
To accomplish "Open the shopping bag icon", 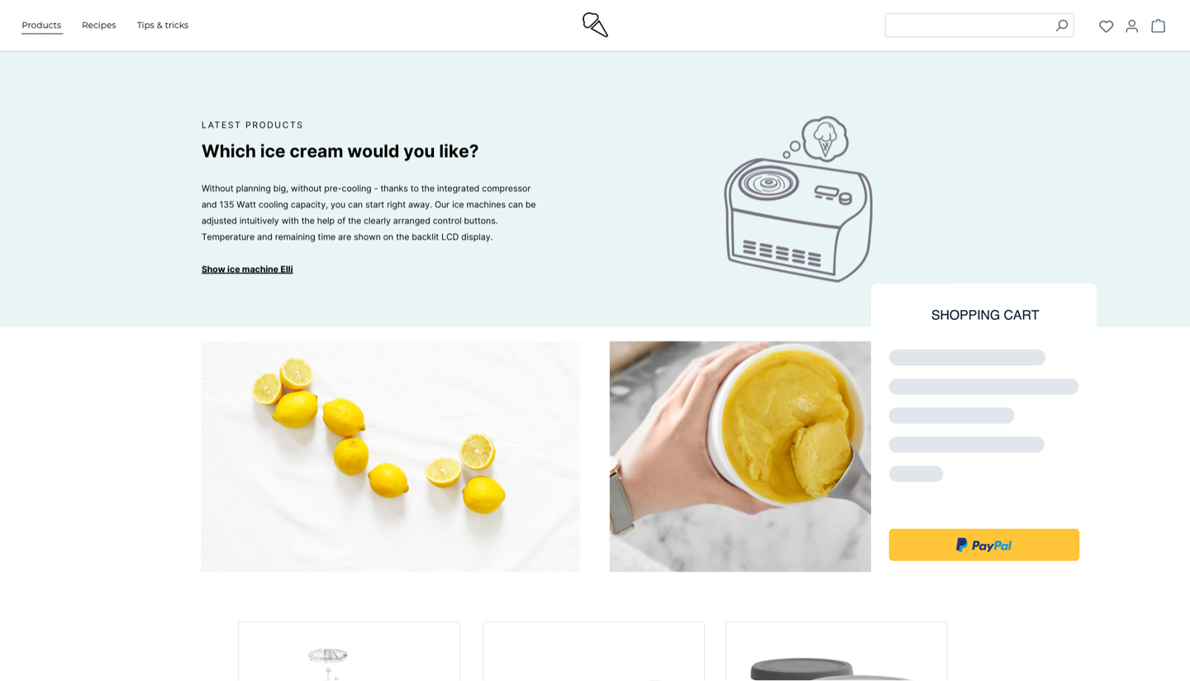I will click(x=1159, y=26).
